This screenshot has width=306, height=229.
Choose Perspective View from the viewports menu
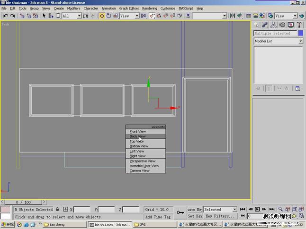[x=145, y=161]
